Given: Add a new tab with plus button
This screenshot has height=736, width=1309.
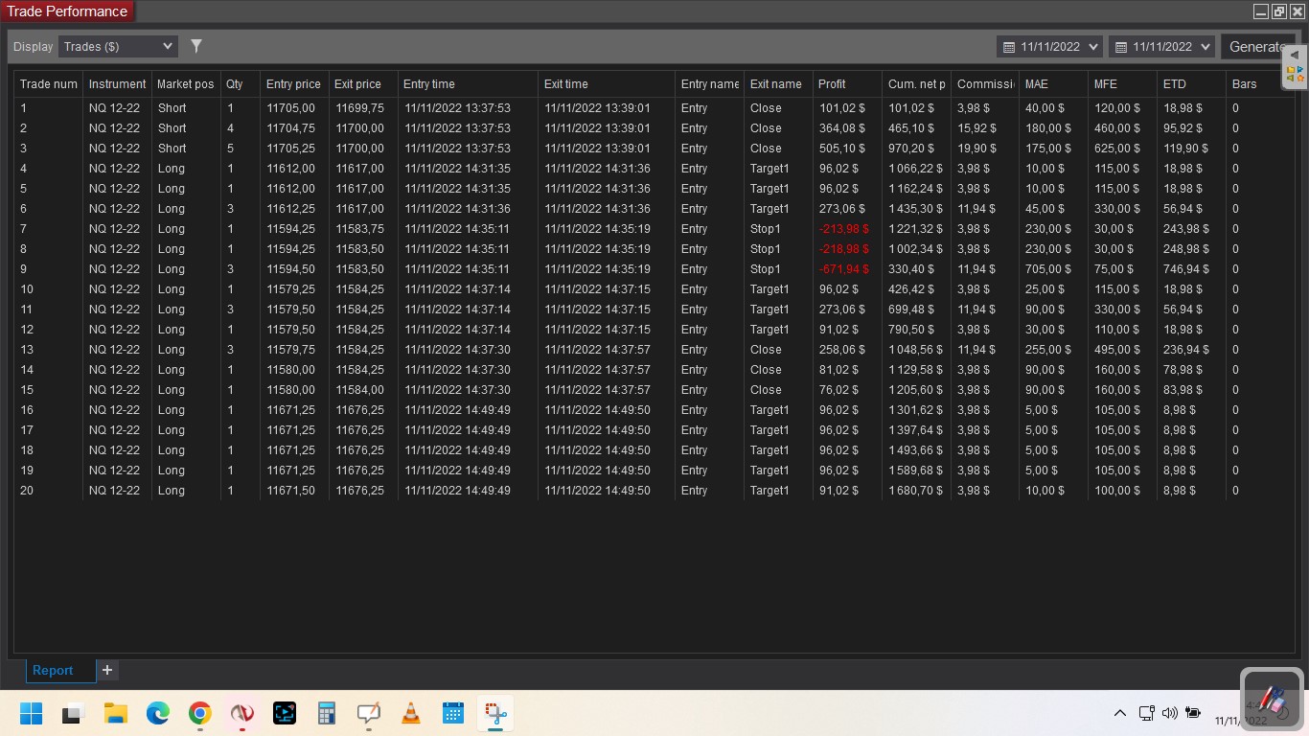Looking at the screenshot, I should 107,670.
